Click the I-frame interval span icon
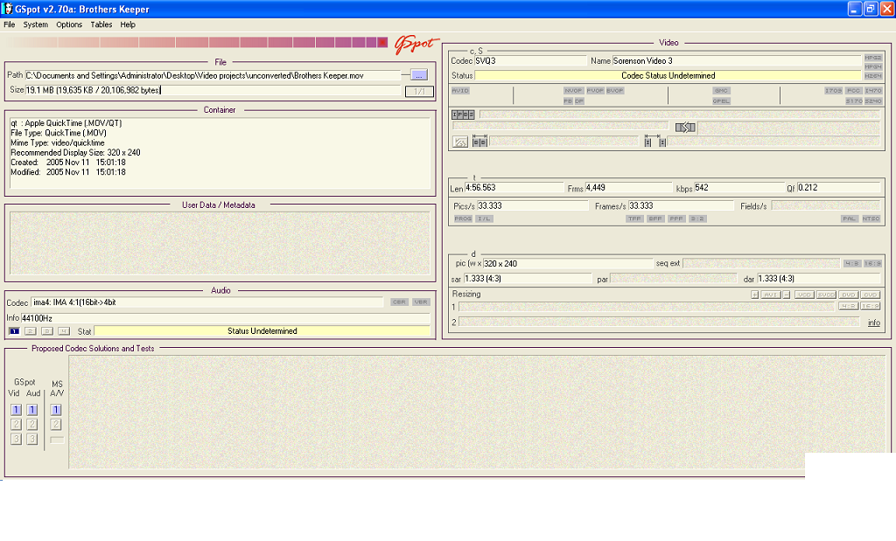This screenshot has height=541, width=896. (654, 142)
